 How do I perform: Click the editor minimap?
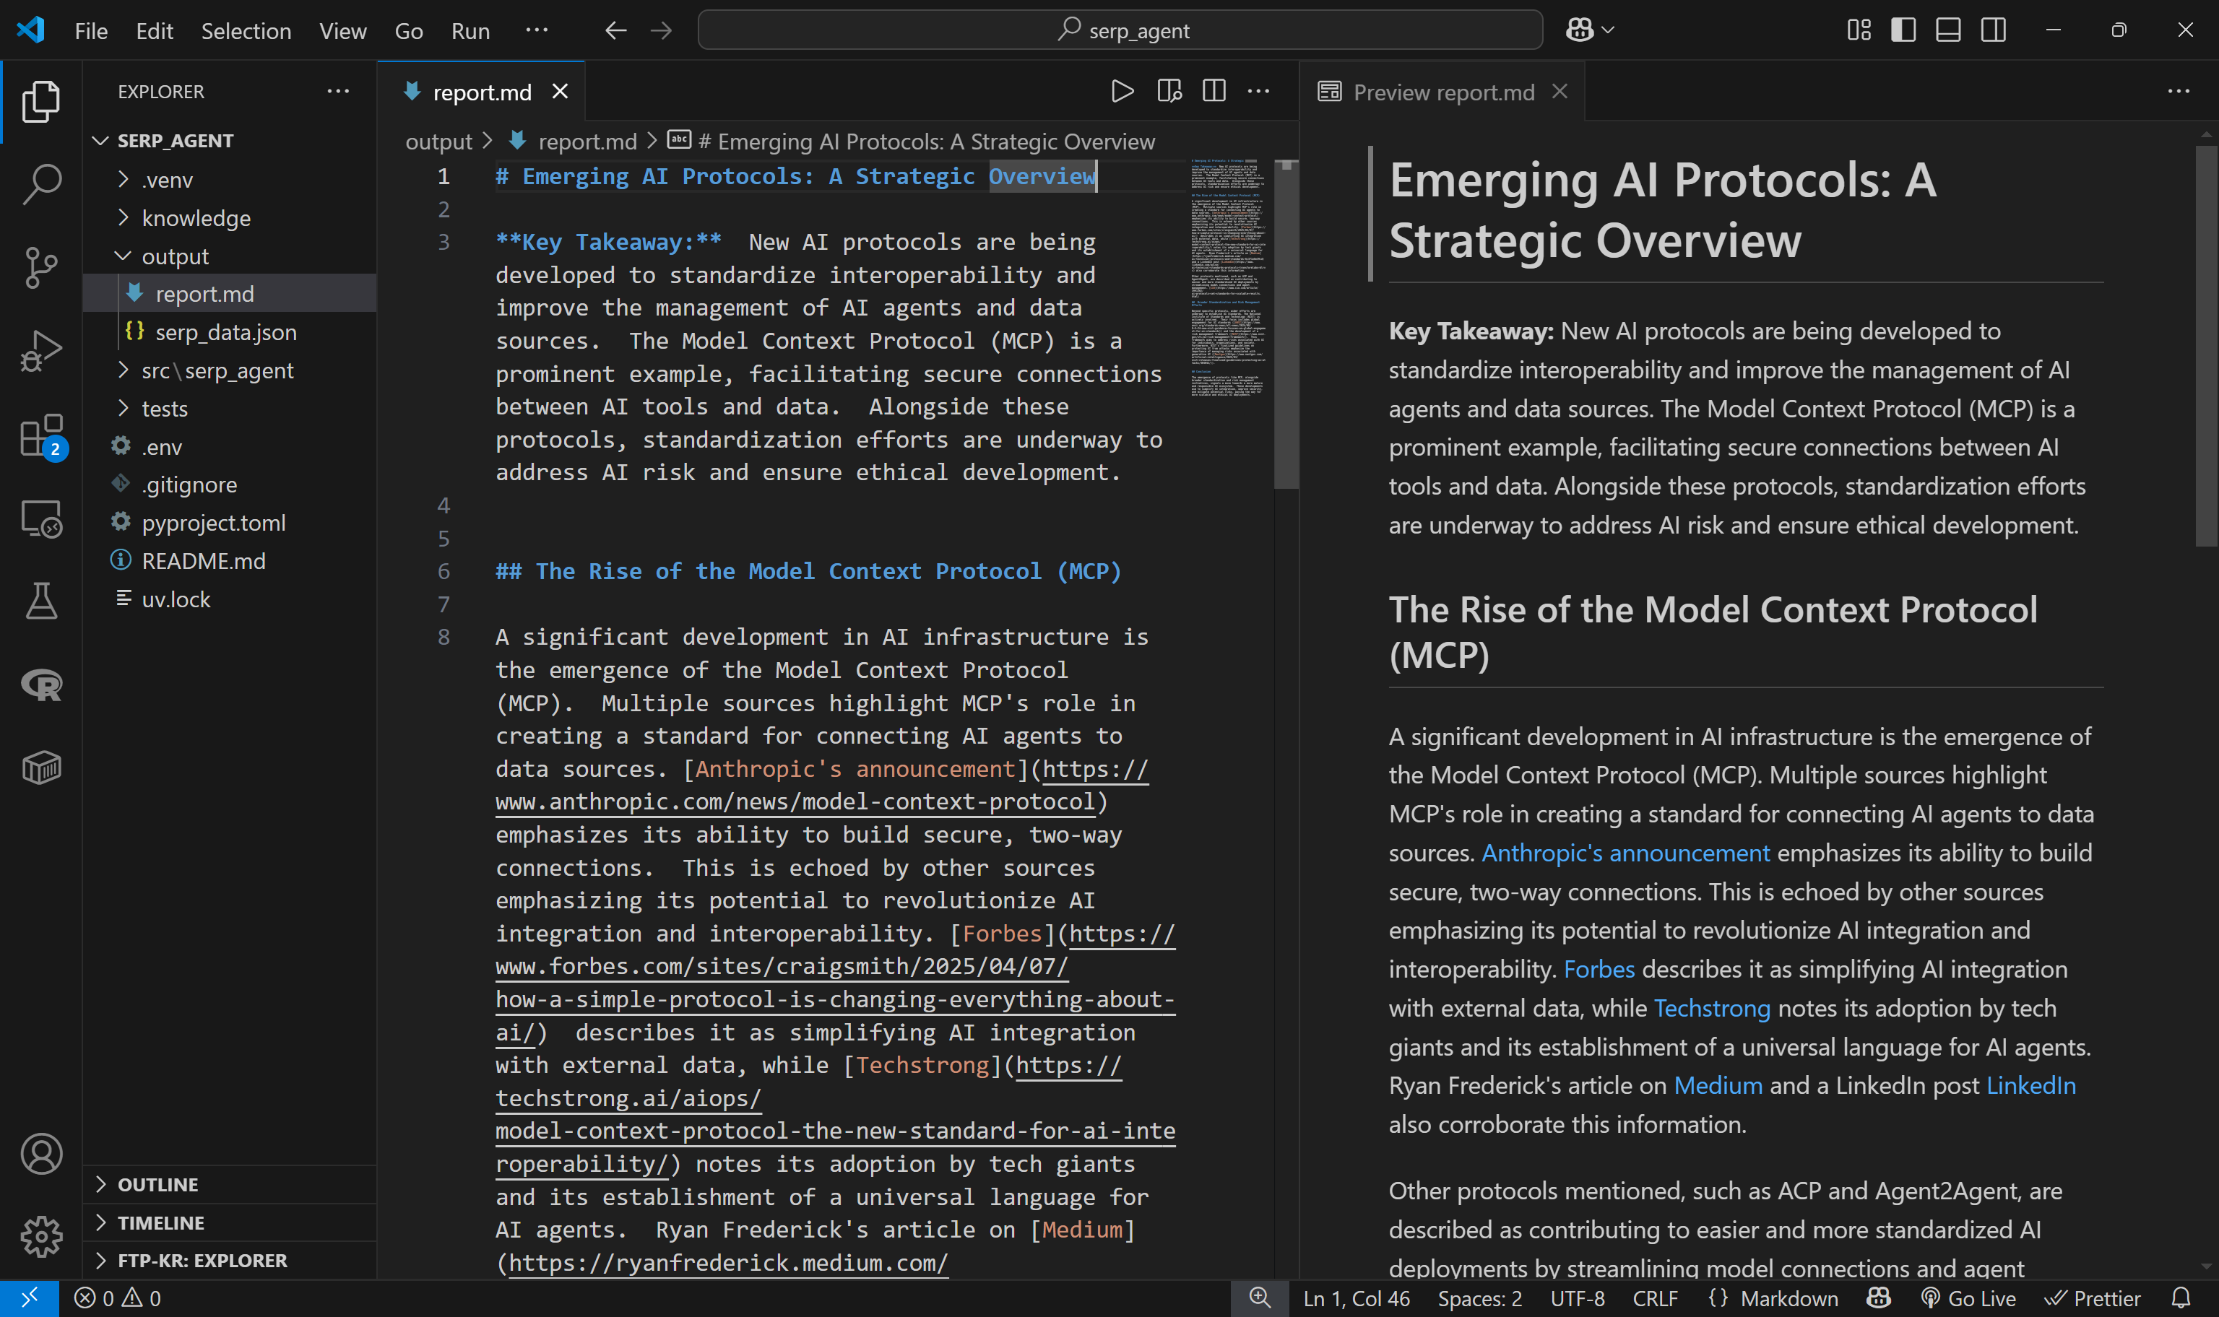[x=1229, y=277]
